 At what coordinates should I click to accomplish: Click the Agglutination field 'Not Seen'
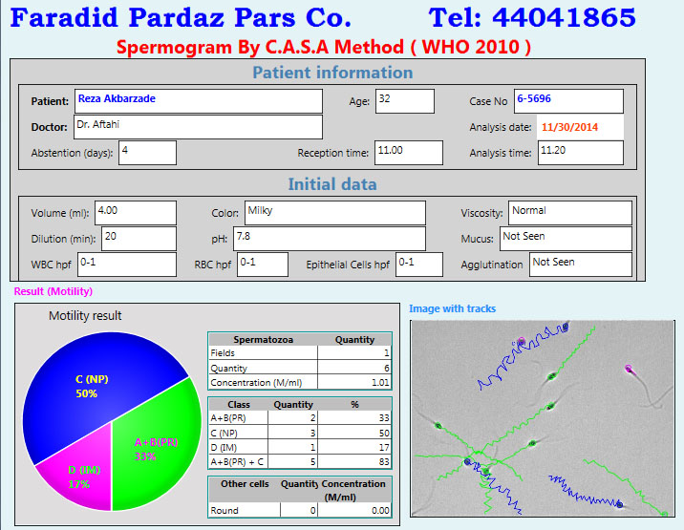[581, 265]
